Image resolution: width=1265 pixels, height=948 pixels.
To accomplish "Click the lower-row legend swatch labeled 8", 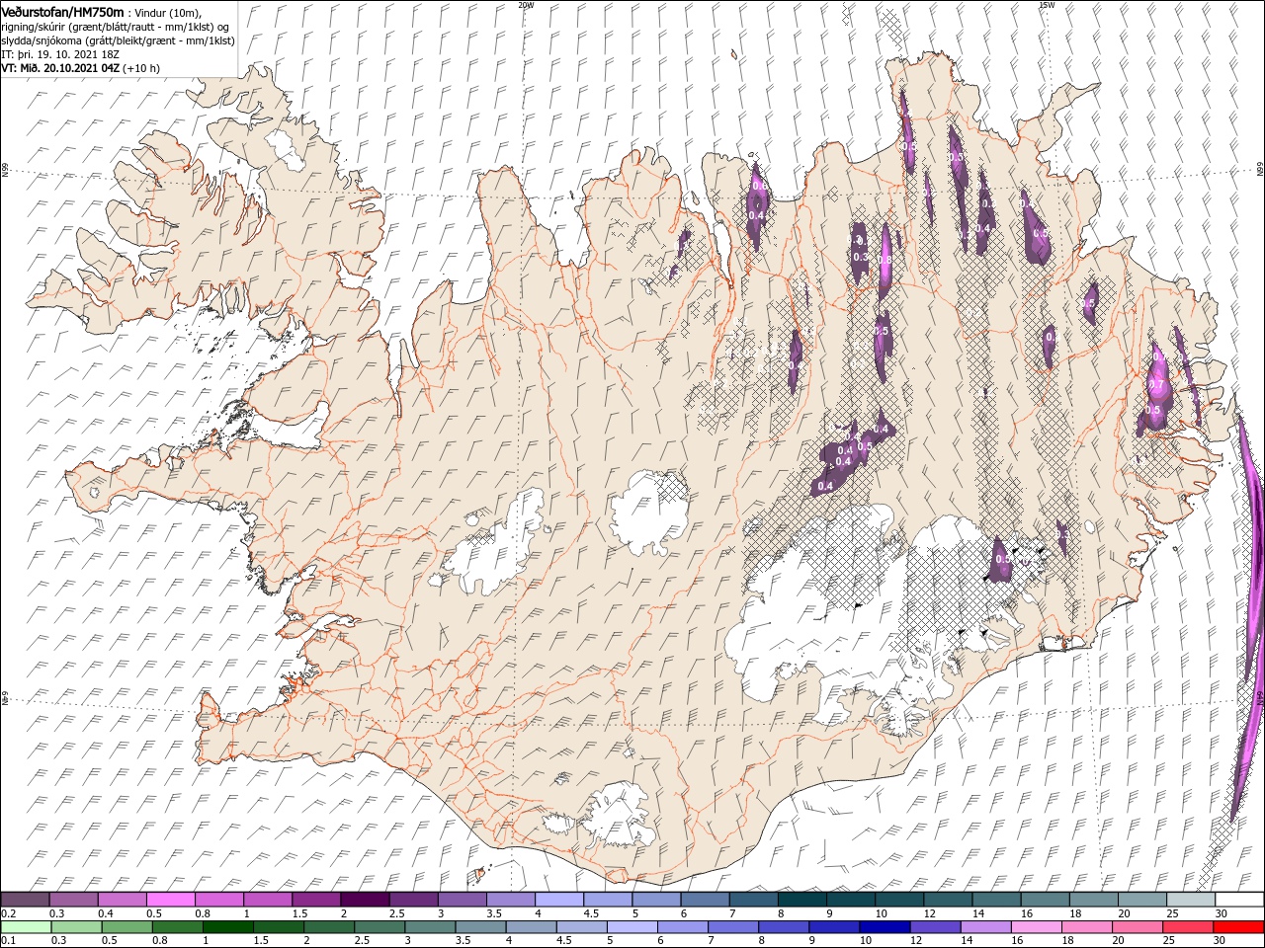I will tap(783, 927).
